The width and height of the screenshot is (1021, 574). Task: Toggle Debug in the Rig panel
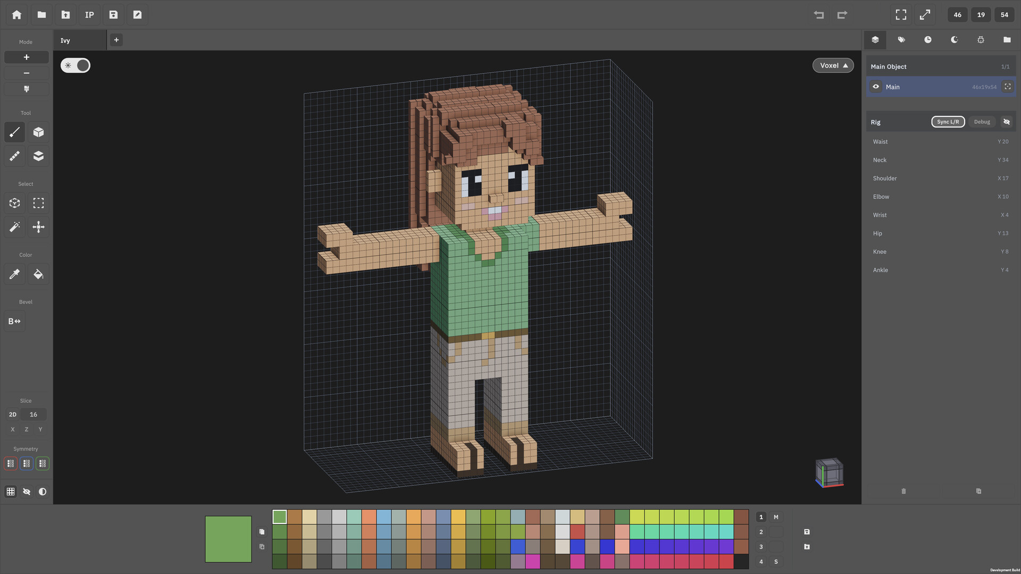click(x=982, y=122)
